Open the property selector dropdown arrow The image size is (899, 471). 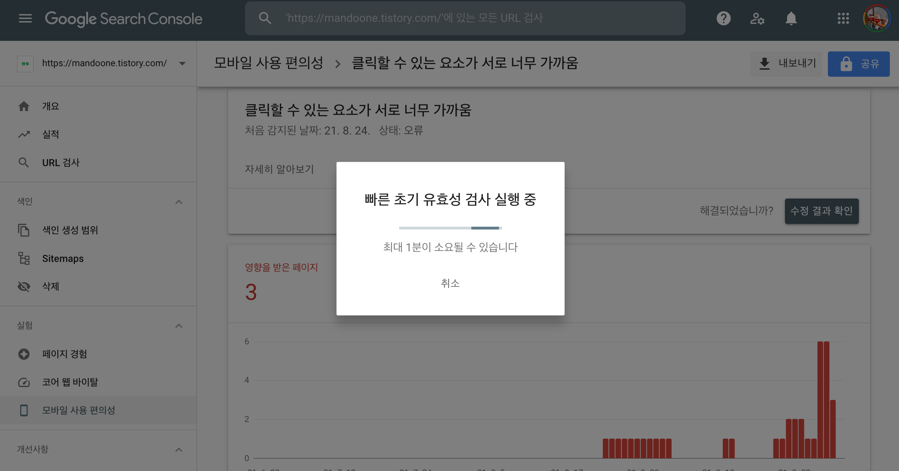click(x=182, y=64)
